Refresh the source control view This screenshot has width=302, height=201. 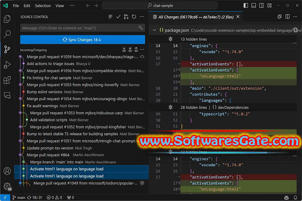coord(134,17)
